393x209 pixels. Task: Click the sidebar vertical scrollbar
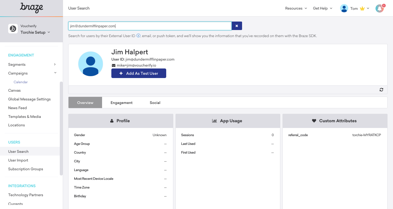61,128
